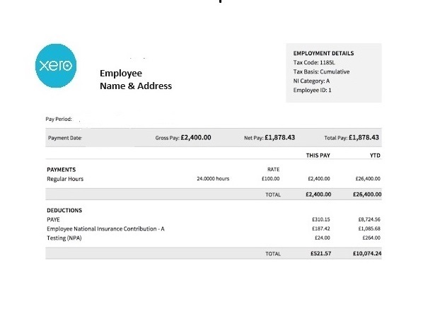440x314 pixels.
Task: Select the Employee Name & Address heading
Action: [x=136, y=80]
